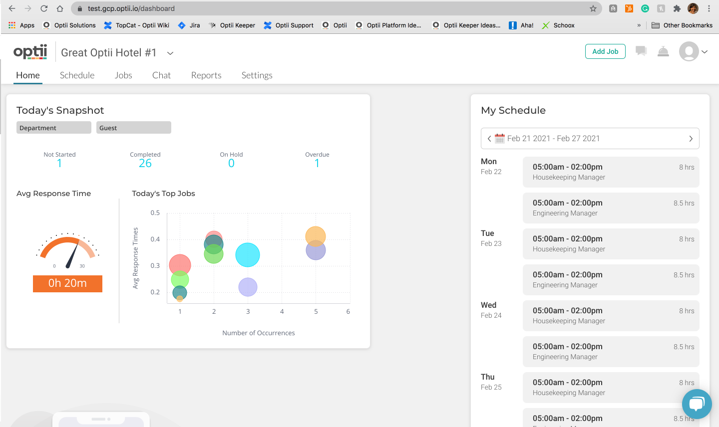Reload the page with the refresh icon
719x427 pixels.
(x=44, y=8)
